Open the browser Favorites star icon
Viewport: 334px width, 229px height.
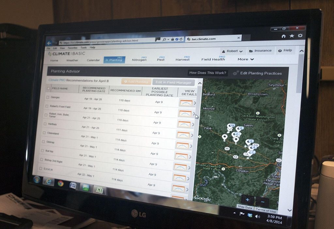pyautogui.click(x=292, y=36)
